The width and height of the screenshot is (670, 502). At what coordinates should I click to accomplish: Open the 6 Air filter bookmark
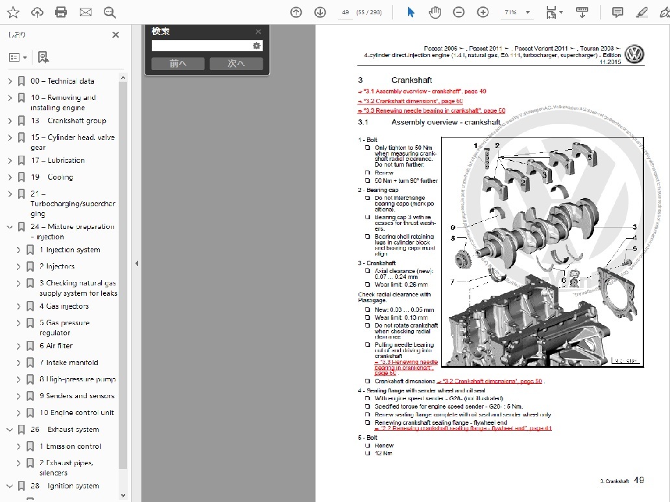[56, 346]
